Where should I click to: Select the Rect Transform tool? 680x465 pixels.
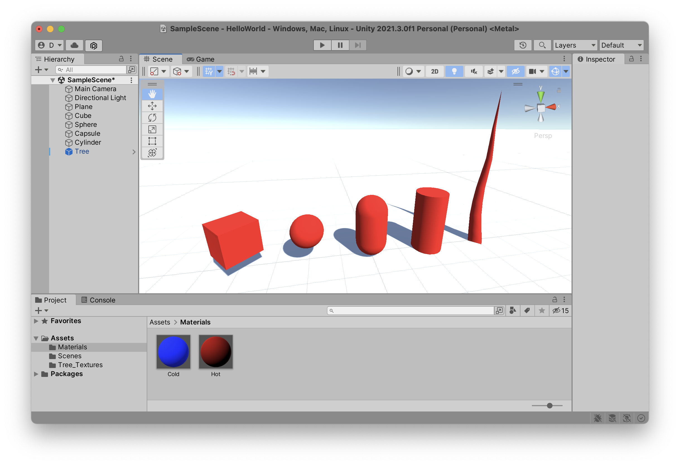pyautogui.click(x=153, y=141)
